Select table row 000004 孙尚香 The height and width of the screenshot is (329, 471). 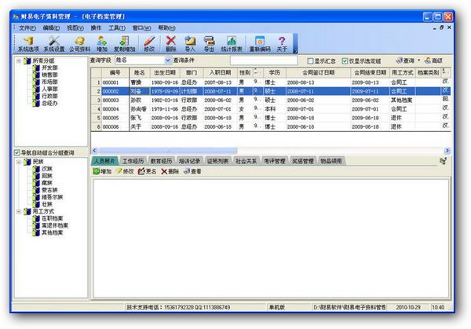click(271, 109)
